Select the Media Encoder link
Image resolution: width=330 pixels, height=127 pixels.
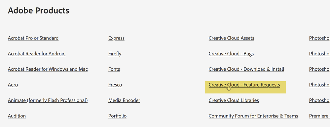click(124, 100)
